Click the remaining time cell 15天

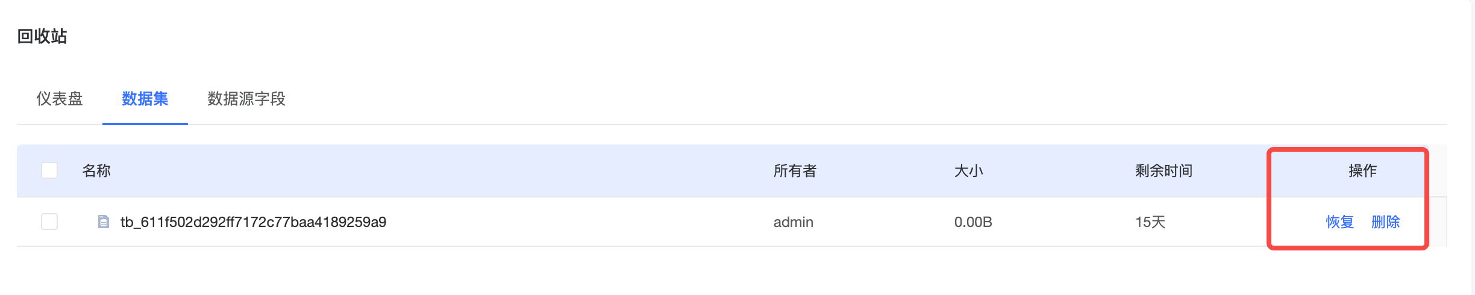(x=1150, y=222)
